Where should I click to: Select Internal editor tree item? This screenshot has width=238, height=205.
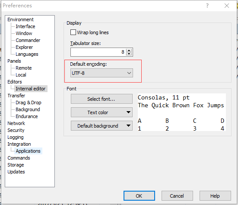click(x=31, y=89)
